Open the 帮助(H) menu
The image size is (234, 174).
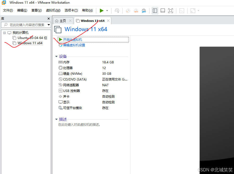[87, 10]
